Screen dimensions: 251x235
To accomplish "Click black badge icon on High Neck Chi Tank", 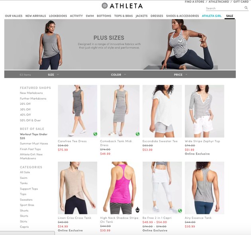I will pos(137,210).
